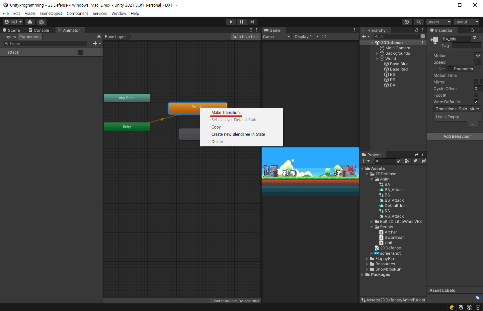Click the yellow bug debug status icon
The height and width of the screenshot is (311, 483).
(451, 307)
